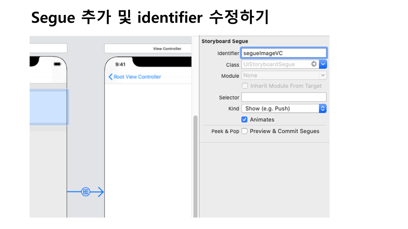The width and height of the screenshot is (408, 229).
Task: Click the Root View Controller back button
Action: (135, 77)
